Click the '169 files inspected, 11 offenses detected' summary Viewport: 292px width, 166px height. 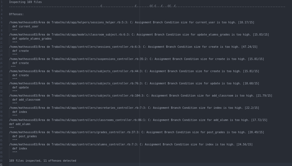point(42,161)
